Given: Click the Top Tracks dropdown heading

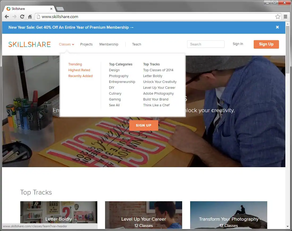Looking at the screenshot, I should [151, 64].
